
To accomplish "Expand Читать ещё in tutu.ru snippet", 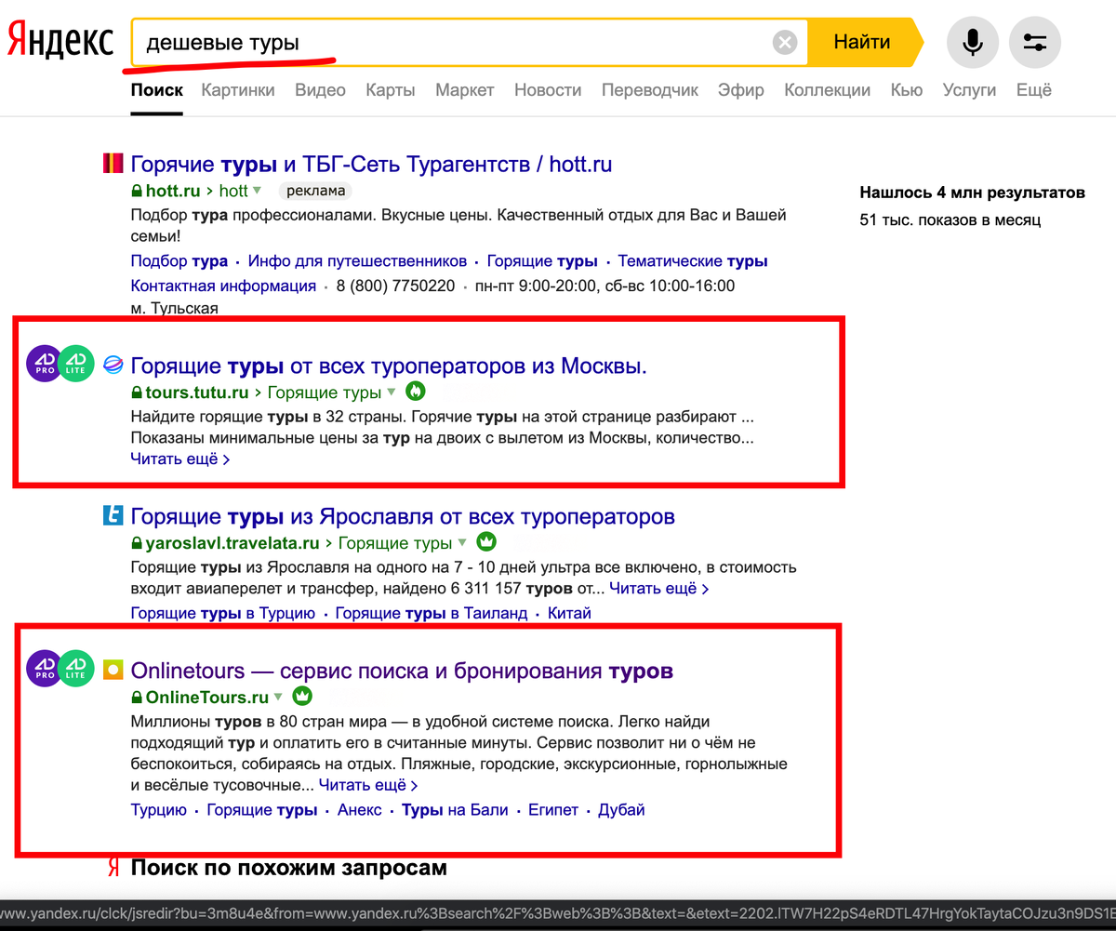I will point(180,459).
